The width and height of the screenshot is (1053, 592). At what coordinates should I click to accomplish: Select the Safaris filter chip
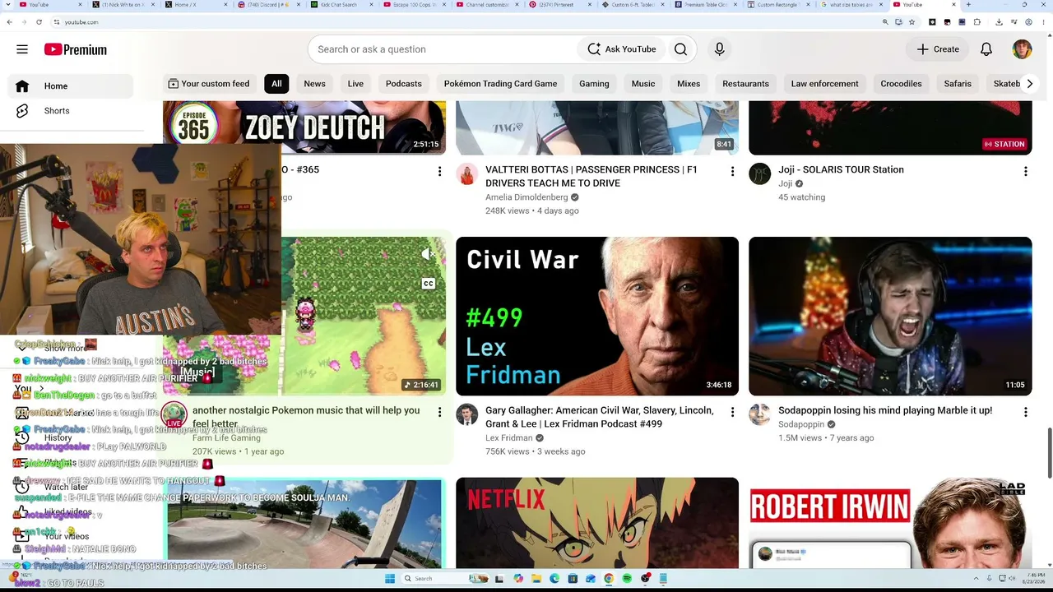point(958,84)
